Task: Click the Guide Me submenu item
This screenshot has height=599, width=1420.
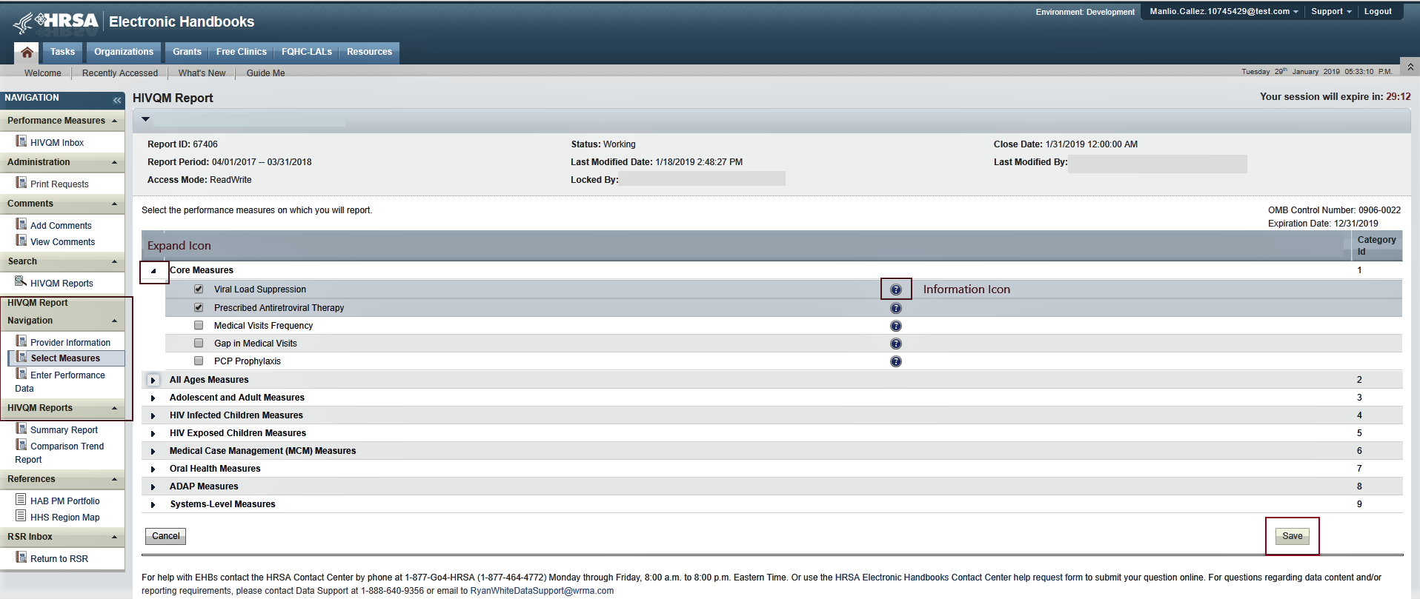Action: tap(265, 73)
